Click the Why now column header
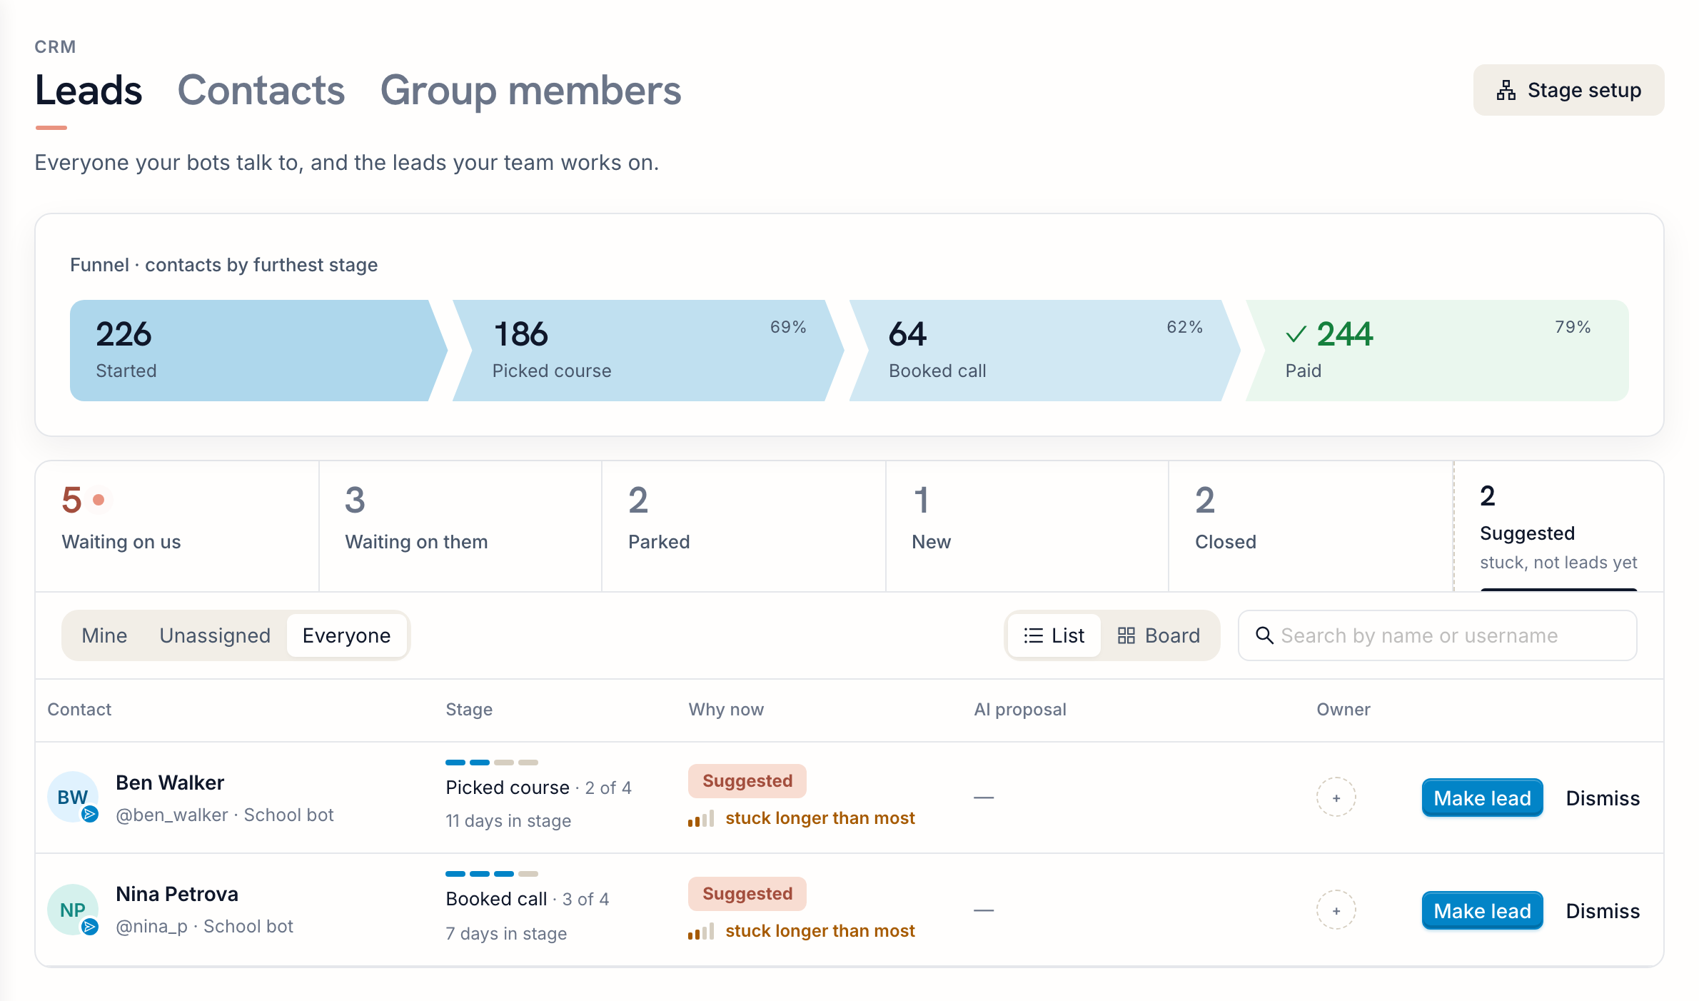Screen dimensions: 1699x1001 click(x=726, y=710)
